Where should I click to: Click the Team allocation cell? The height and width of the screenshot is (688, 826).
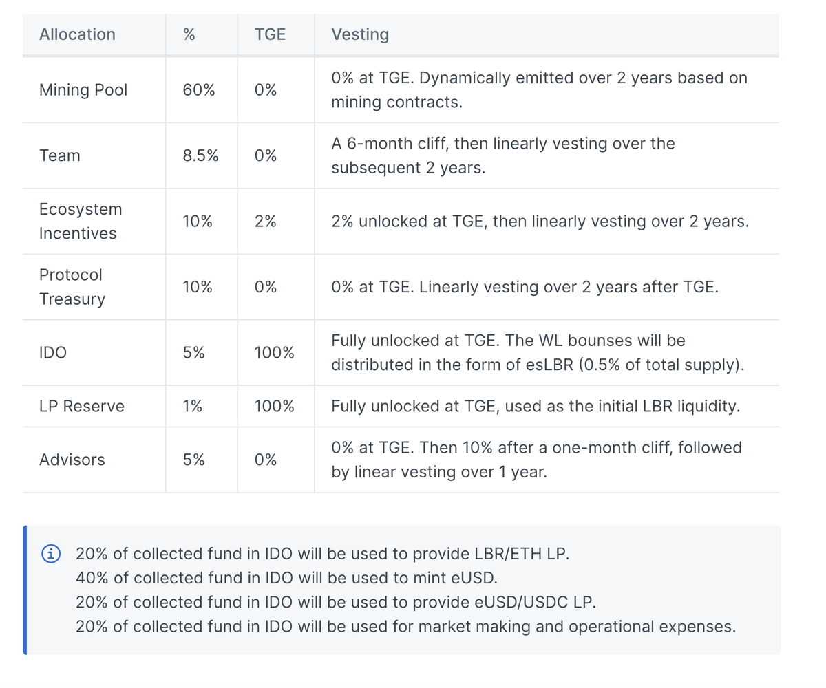click(x=60, y=155)
